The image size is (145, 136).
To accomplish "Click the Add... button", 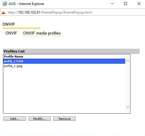I will [x=14, y=119].
